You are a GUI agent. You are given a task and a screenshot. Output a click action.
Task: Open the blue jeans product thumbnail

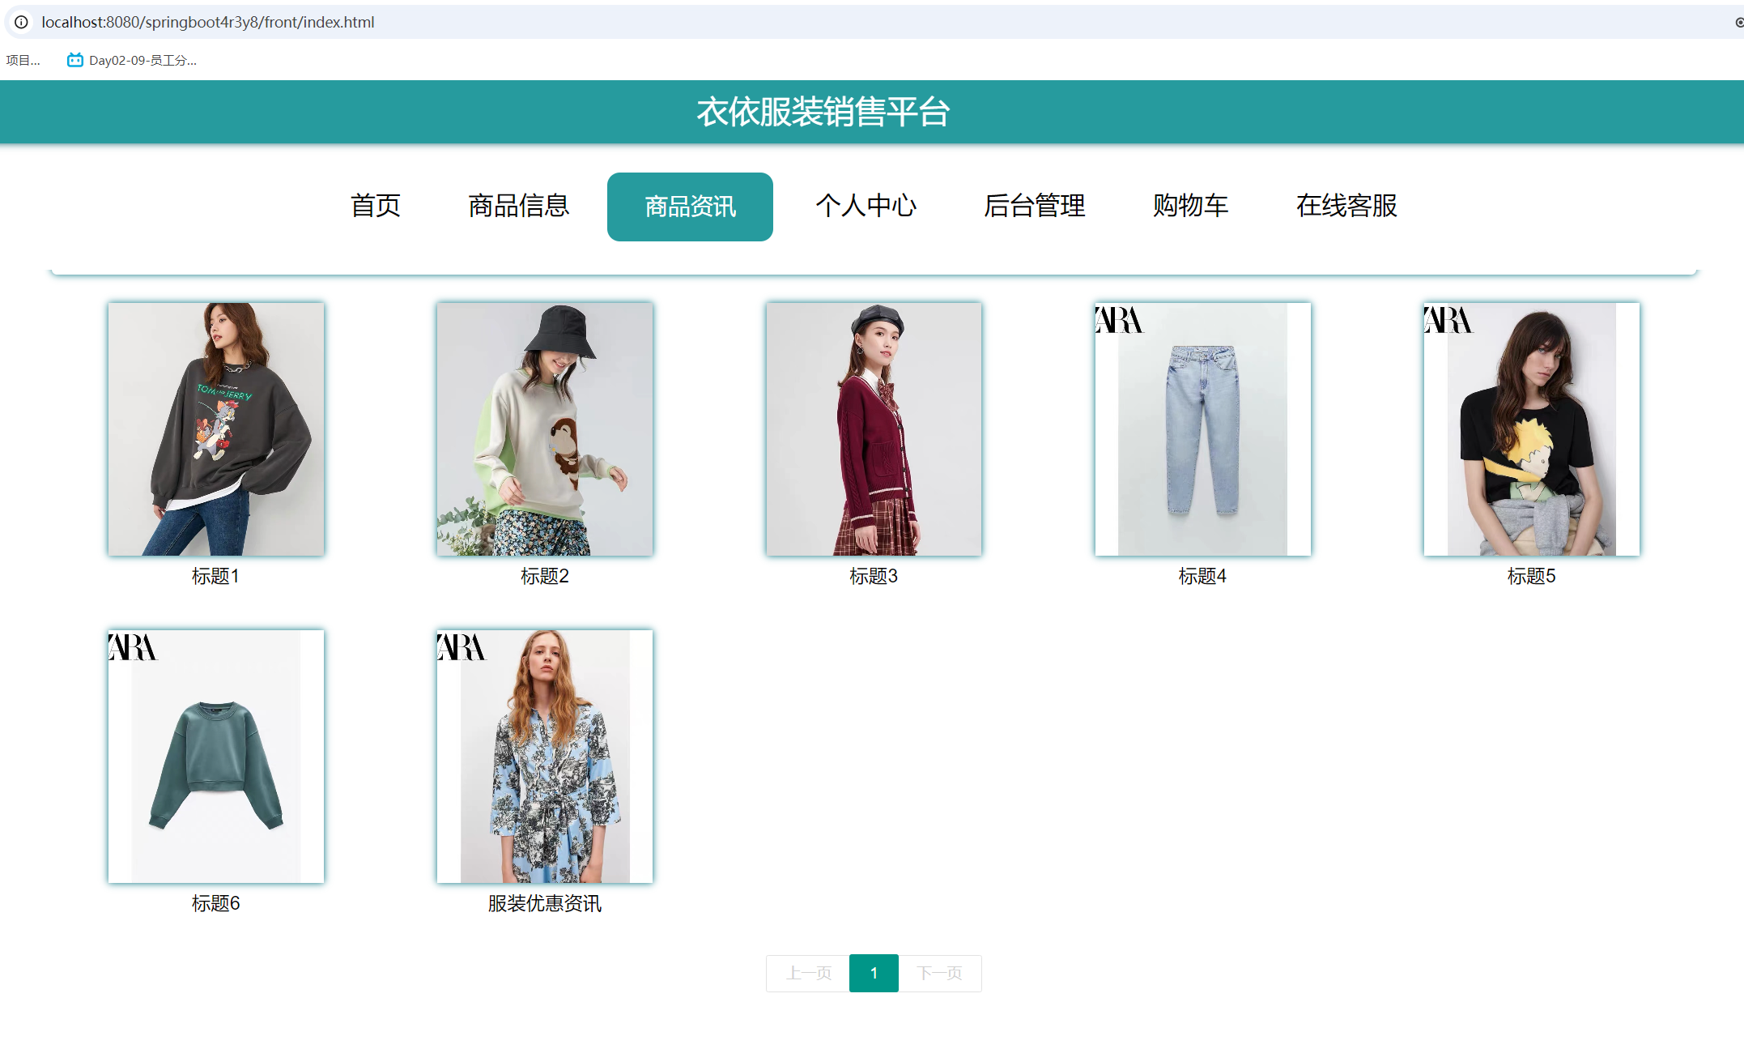pyautogui.click(x=1202, y=429)
